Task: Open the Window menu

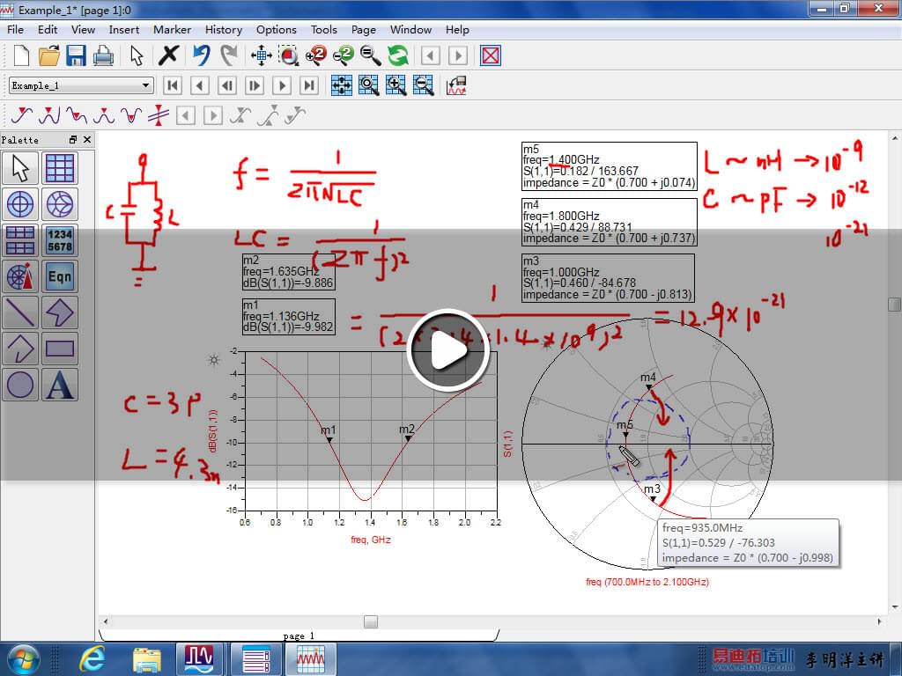Action: [410, 30]
